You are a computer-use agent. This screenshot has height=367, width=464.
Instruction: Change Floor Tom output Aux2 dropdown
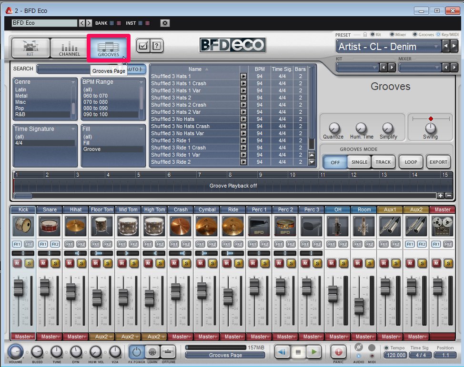click(102, 337)
